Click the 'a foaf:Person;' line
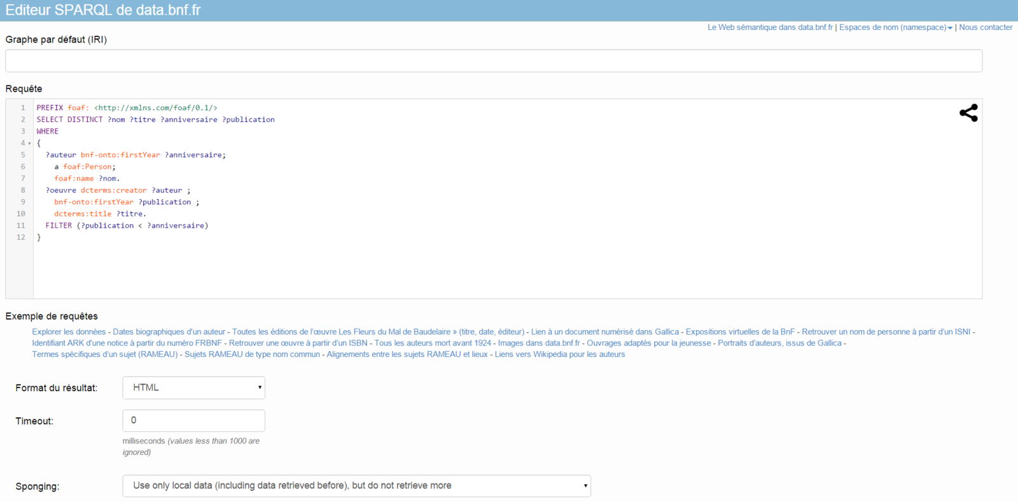Screen dimensions: 1018x502 point(85,167)
